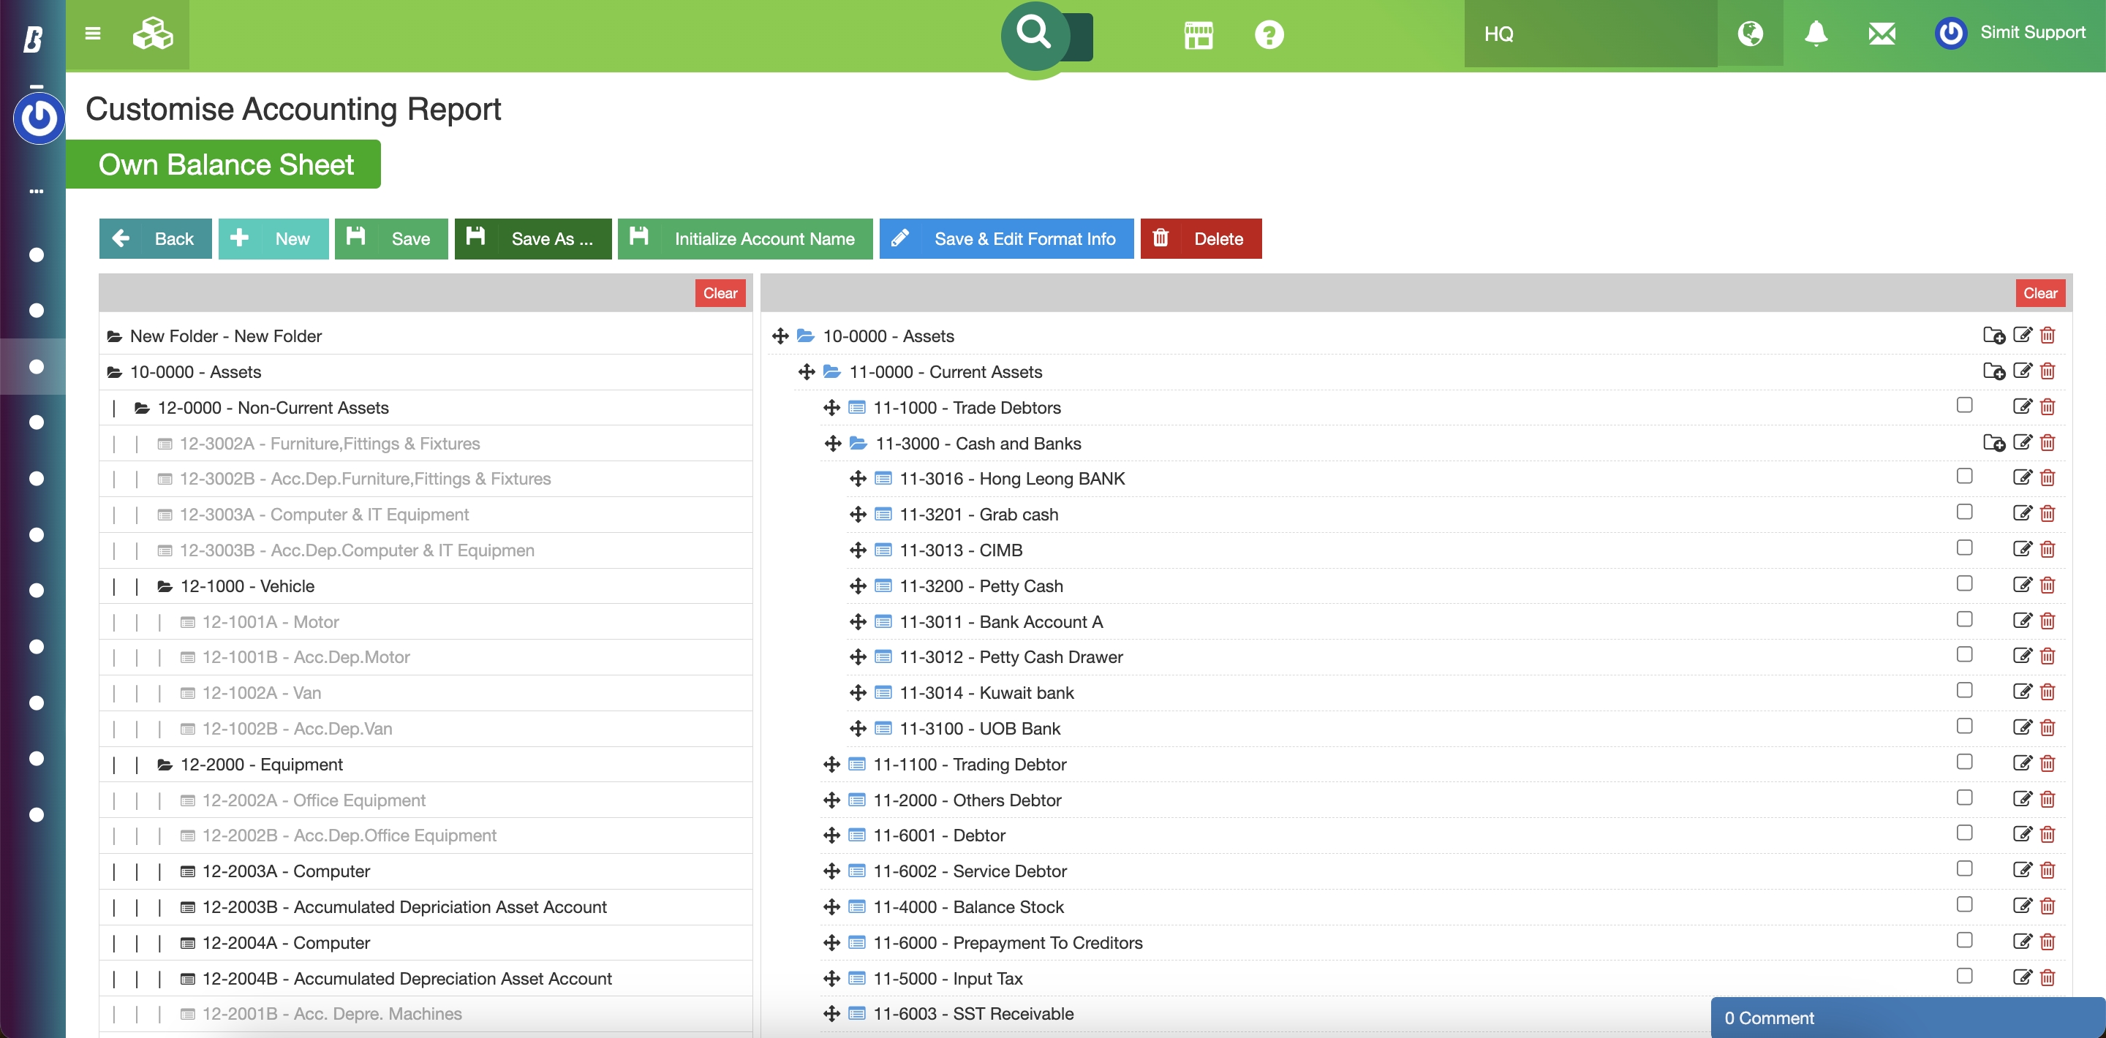
Task: Edit the 11-4000 Balance Stock row
Action: pos(2022,906)
